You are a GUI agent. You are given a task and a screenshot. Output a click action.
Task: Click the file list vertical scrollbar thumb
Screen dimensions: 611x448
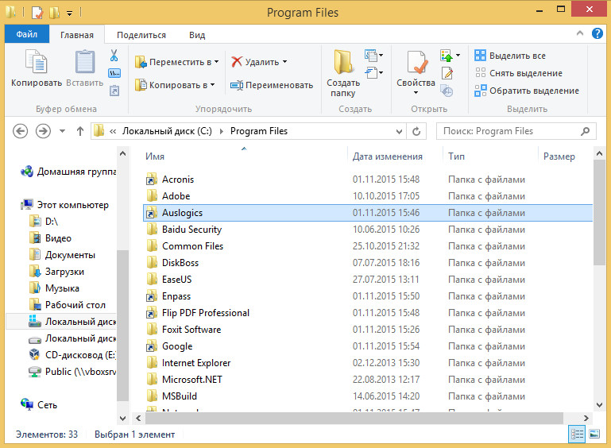[599, 213]
